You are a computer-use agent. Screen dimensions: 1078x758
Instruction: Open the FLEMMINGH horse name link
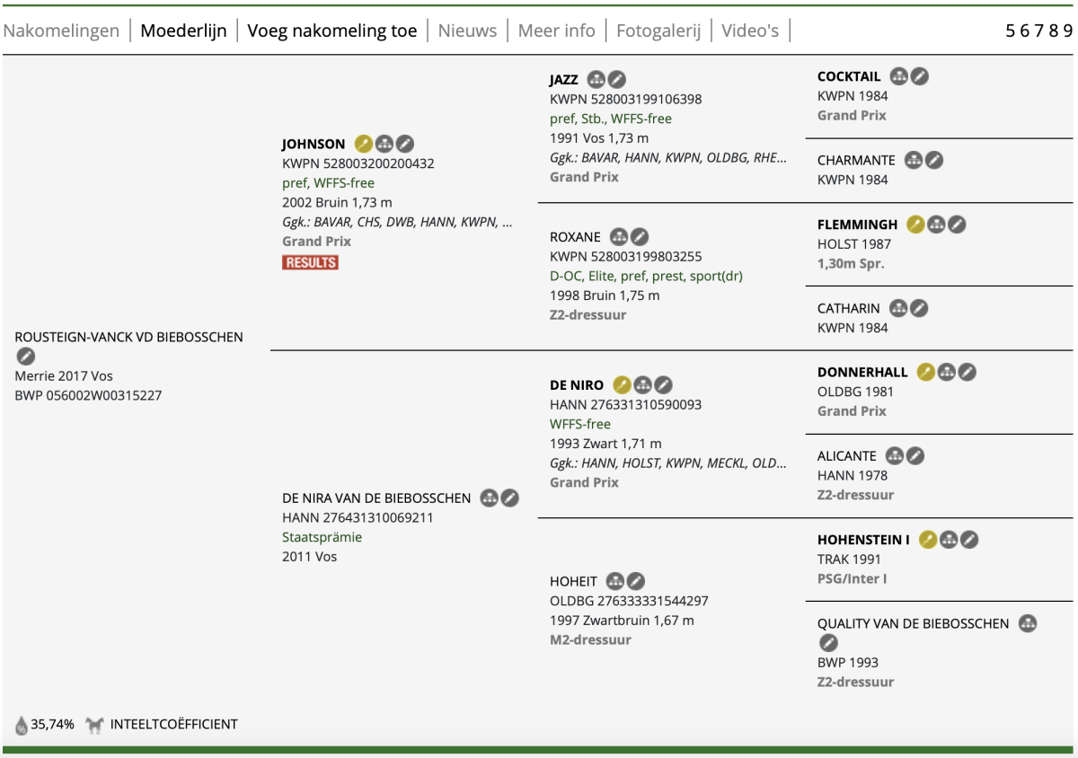tap(858, 225)
